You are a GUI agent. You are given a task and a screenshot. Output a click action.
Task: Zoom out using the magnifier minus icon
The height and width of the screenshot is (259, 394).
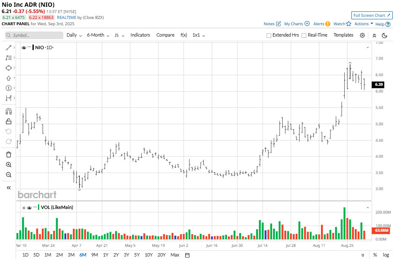tap(8, 174)
